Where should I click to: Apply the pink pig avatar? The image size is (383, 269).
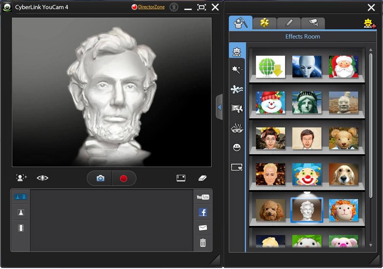pos(344,241)
